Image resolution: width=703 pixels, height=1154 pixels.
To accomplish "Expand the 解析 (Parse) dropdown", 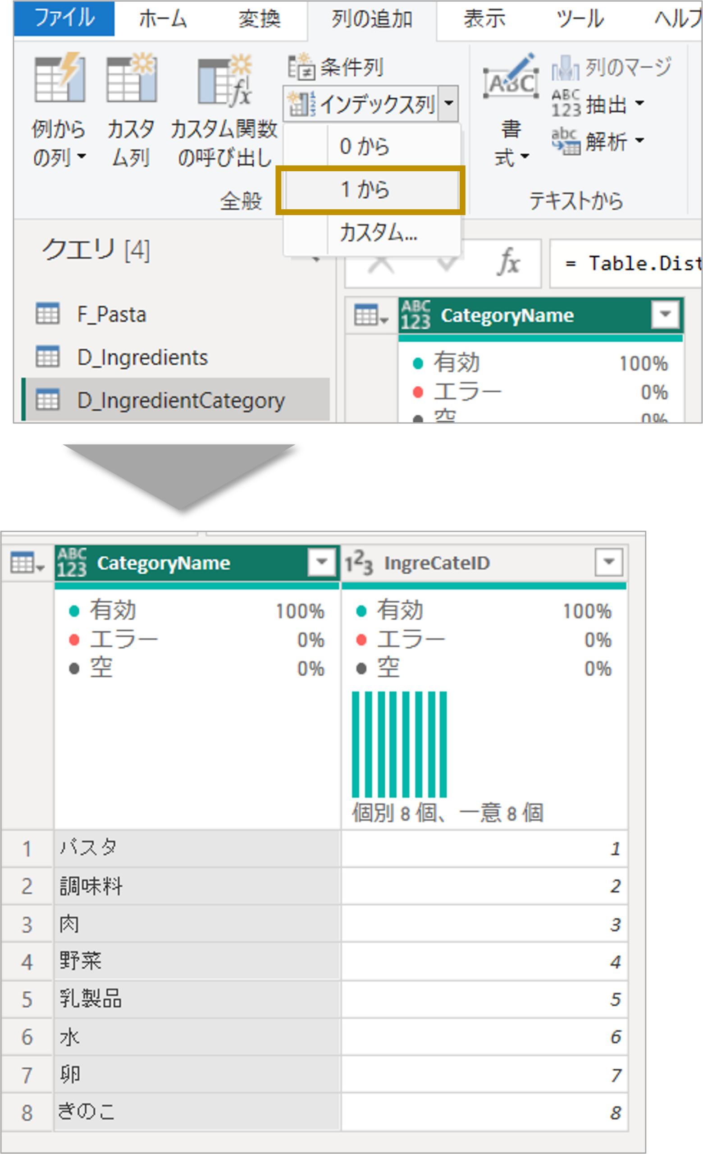I will [639, 140].
